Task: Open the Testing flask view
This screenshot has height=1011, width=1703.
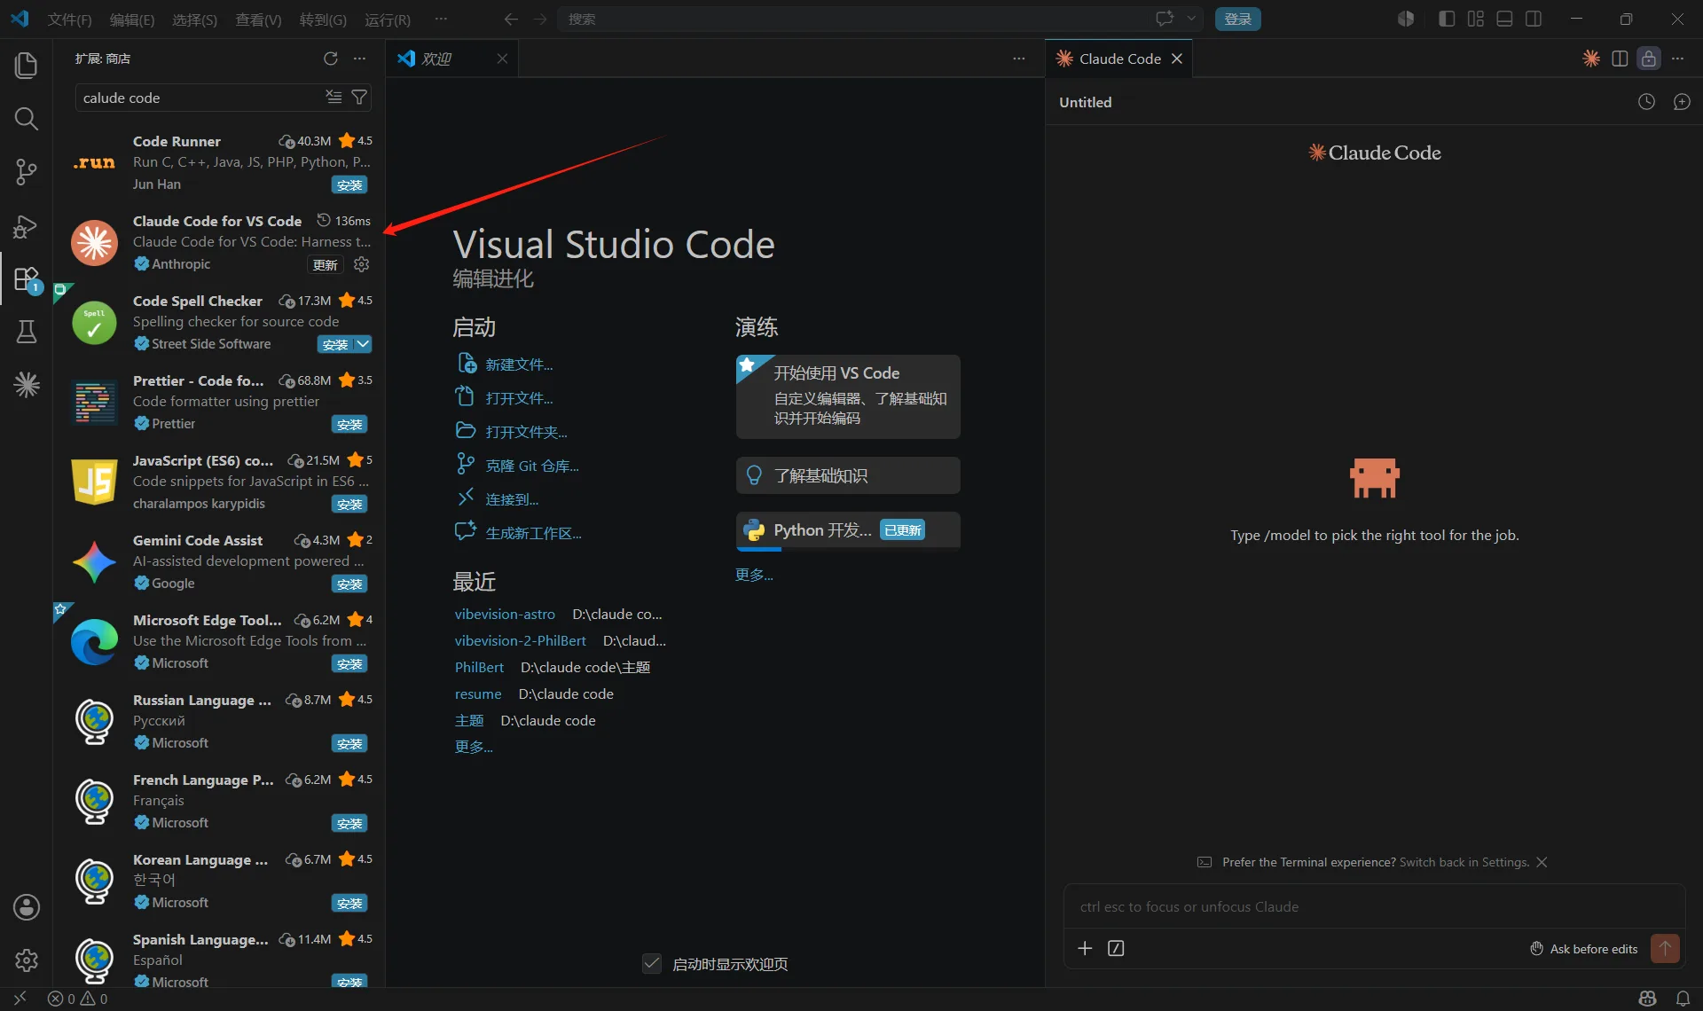Action: (x=27, y=332)
